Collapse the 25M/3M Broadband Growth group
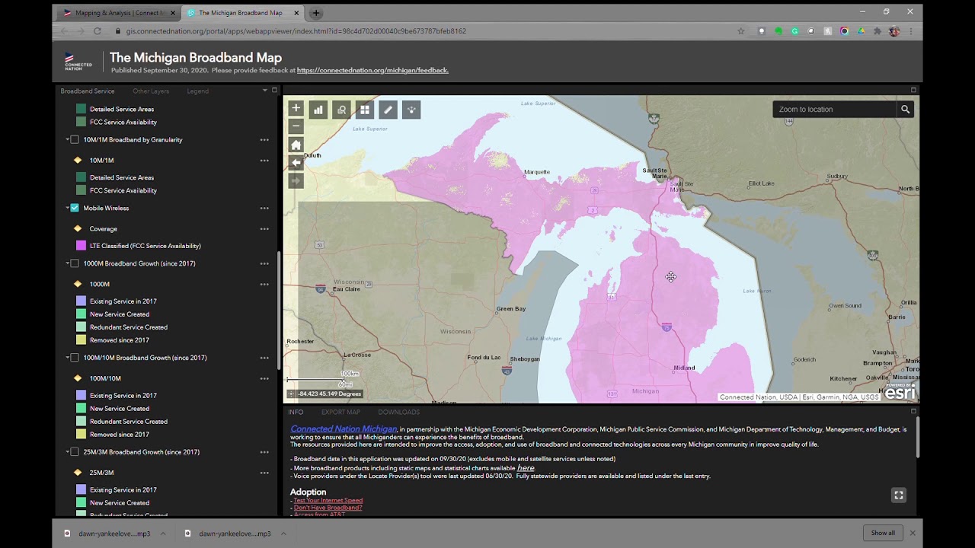The image size is (975, 548). [x=67, y=452]
